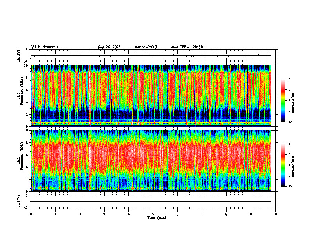Click the "-10" label on ch.1 colorbar

[x=290, y=122]
